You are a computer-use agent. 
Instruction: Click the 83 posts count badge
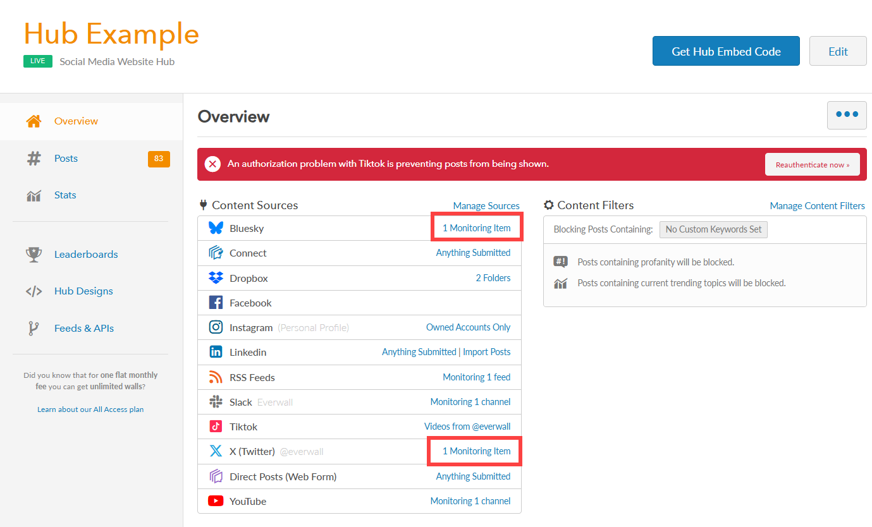point(159,159)
